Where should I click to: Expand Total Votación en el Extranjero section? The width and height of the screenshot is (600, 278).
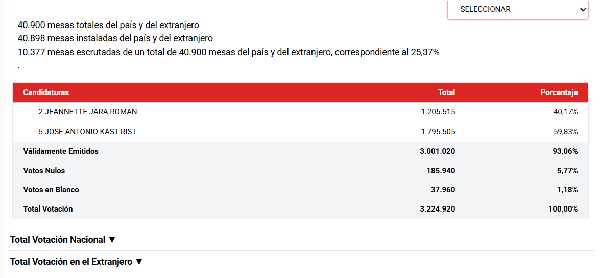(76, 262)
